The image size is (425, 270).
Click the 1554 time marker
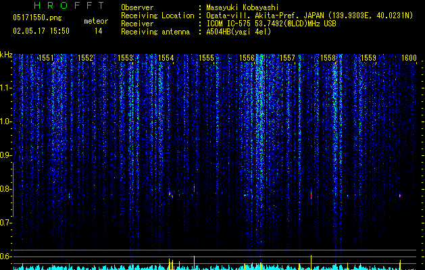point(166,58)
